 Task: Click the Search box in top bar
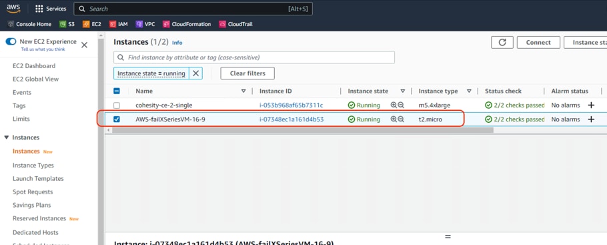[x=193, y=9]
